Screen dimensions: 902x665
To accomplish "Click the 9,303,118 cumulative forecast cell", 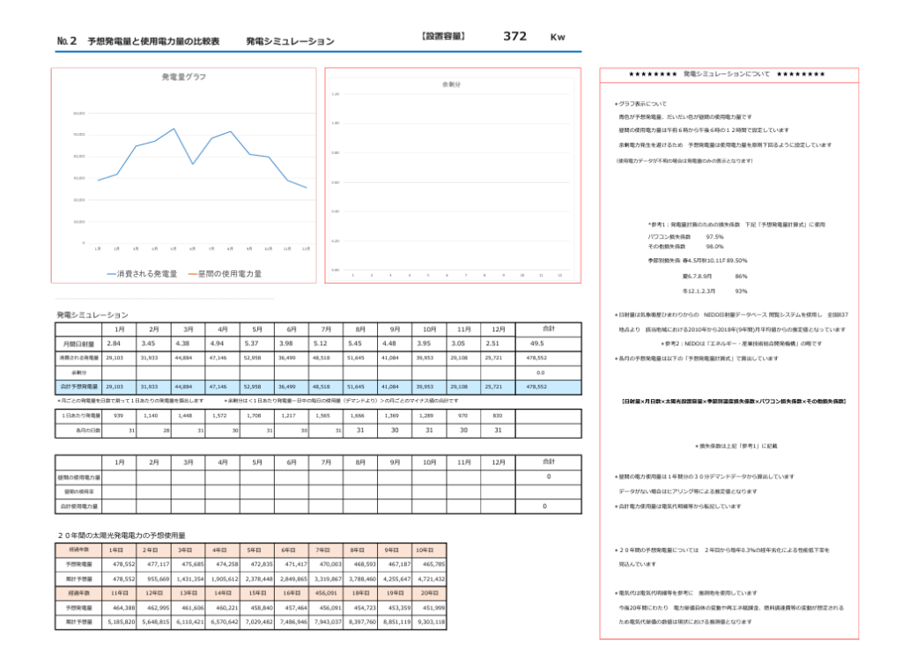I will point(429,622).
